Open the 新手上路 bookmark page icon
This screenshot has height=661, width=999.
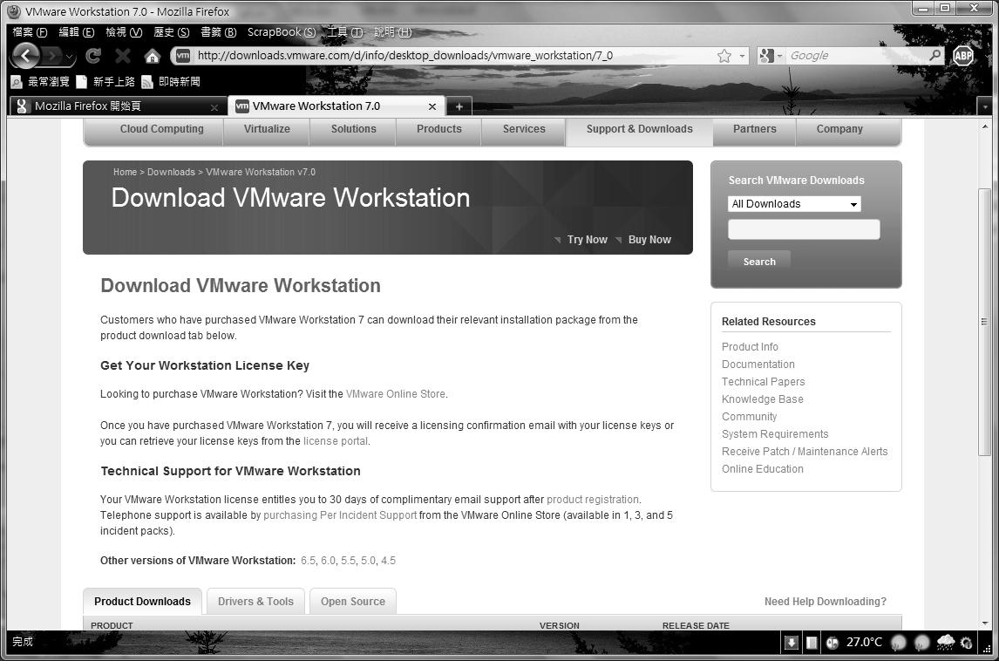(x=82, y=82)
